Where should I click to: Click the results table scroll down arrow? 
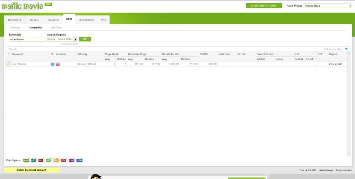(x=349, y=155)
